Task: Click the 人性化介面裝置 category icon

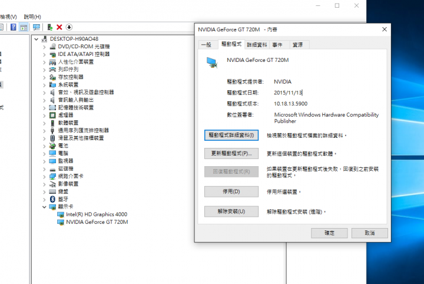Action: pos(53,62)
